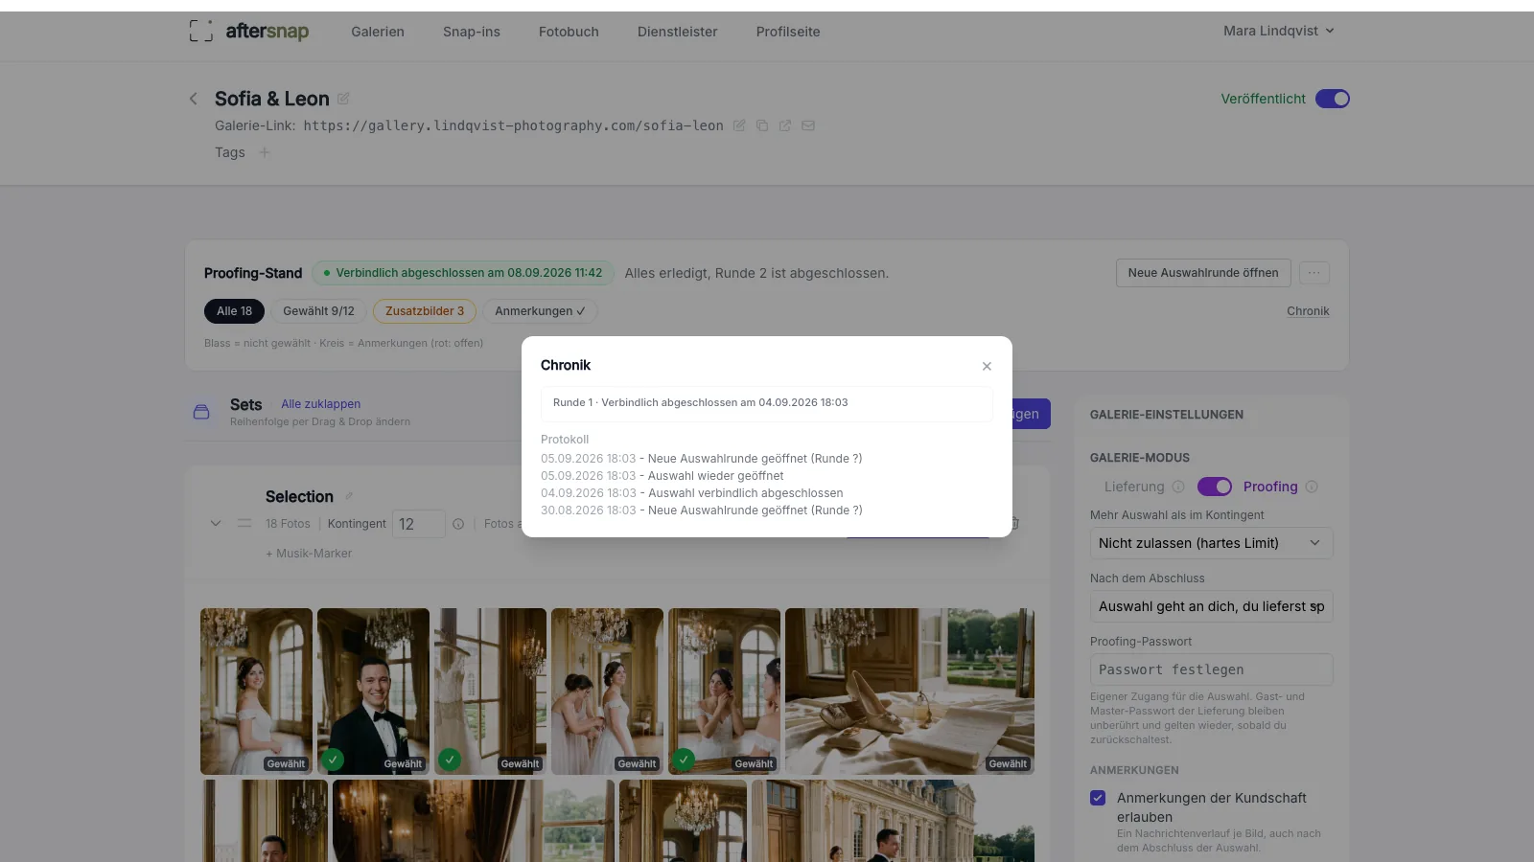Toggle the Veröffentlicht switch
Viewport: 1534px width, 862px height.
tap(1333, 99)
